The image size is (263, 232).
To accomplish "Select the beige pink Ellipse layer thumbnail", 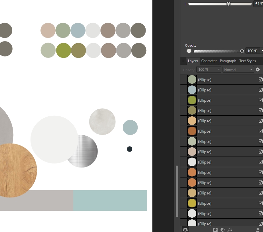I will pyautogui.click(x=192, y=152).
